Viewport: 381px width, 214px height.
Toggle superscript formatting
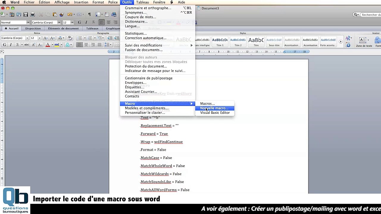point(33,45)
